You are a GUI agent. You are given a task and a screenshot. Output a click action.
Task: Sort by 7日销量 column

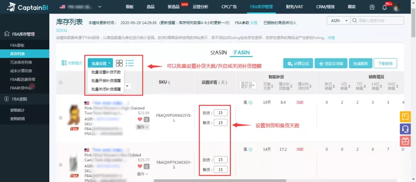point(365,86)
